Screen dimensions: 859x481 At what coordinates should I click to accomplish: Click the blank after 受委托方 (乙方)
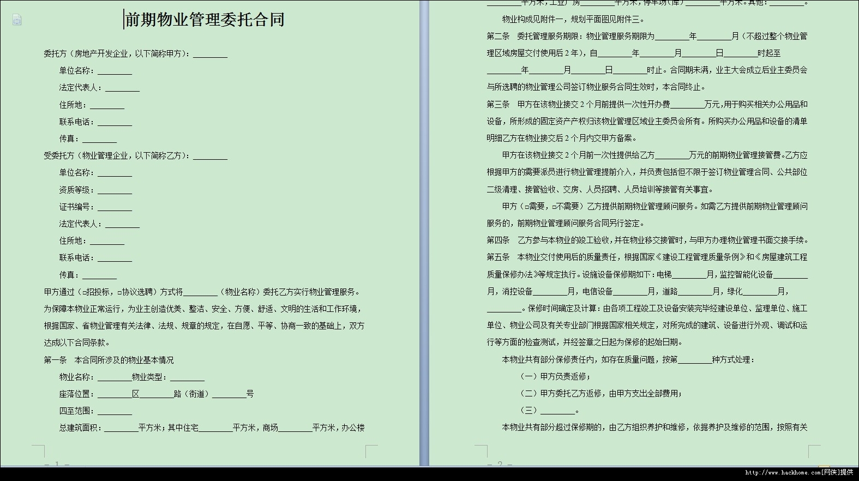click(x=210, y=156)
